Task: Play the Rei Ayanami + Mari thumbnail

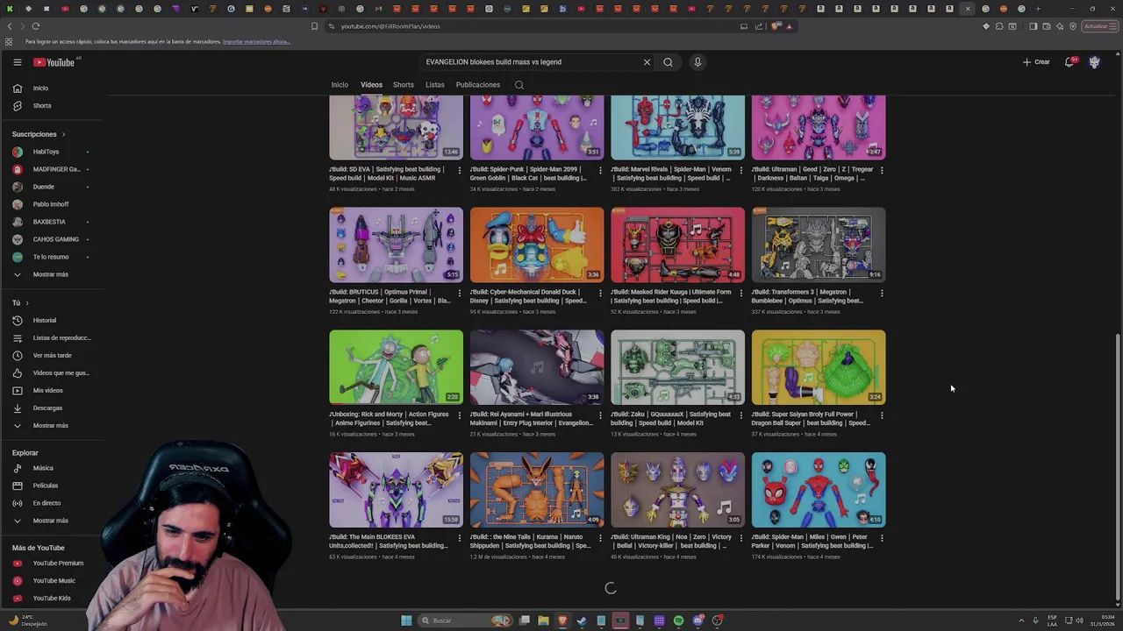Action: coord(537,367)
